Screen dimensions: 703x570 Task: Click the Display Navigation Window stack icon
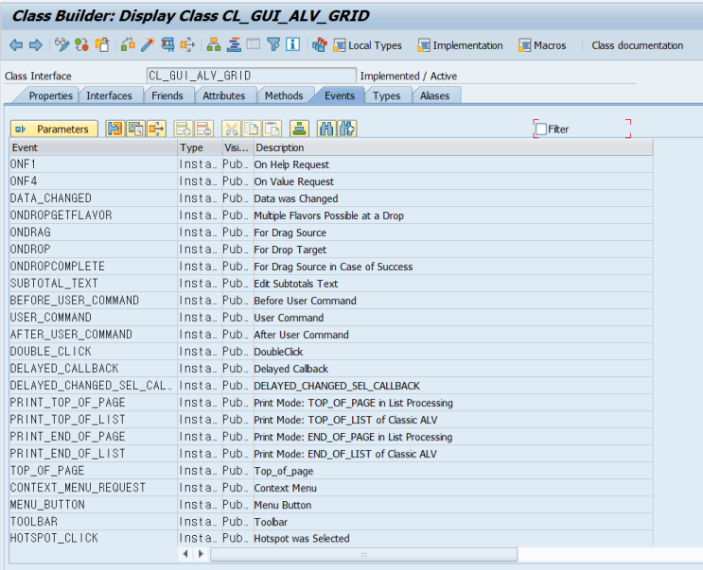tap(234, 44)
